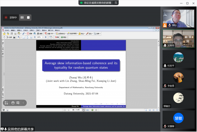The image size is (197, 132).
Task: Click the page number field
Action: tap(76, 110)
